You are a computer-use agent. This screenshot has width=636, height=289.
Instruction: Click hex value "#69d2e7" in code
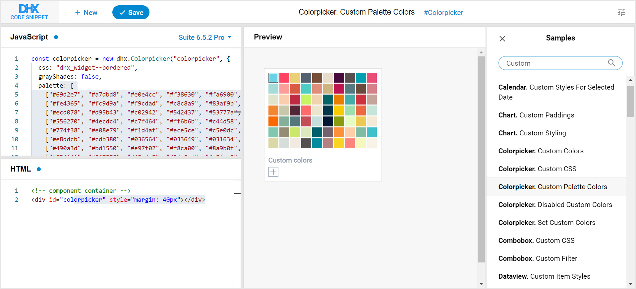(65, 95)
